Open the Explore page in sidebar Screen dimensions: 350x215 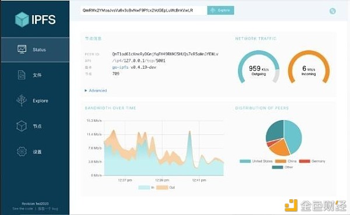click(35, 101)
